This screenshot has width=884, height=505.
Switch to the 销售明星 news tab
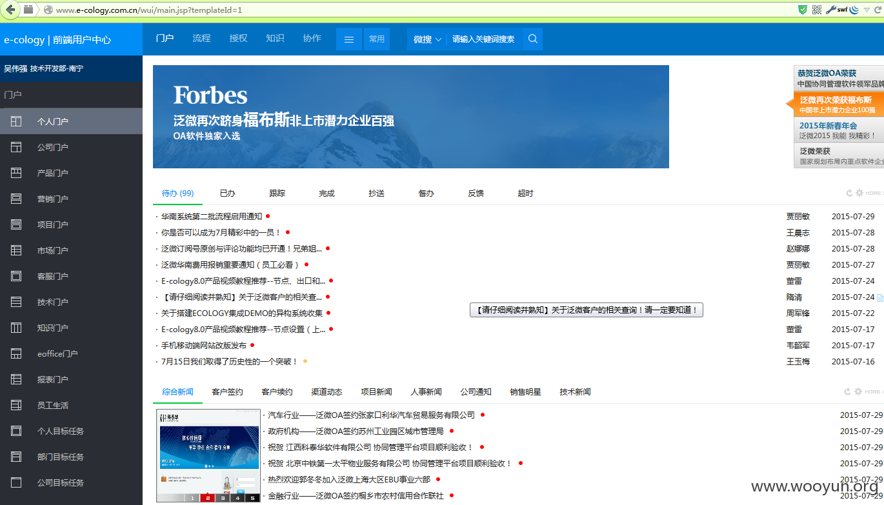(x=525, y=391)
